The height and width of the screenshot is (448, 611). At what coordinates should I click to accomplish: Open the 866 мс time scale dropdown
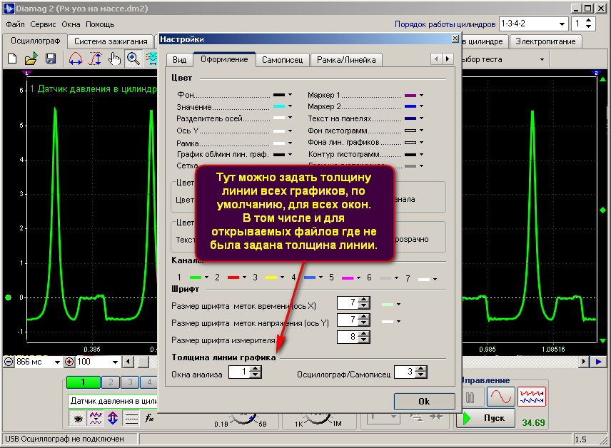[57, 362]
